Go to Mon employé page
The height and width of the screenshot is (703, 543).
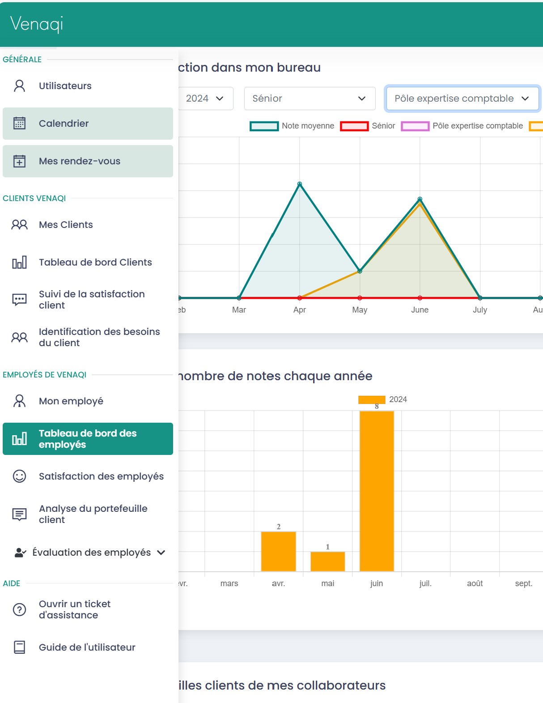tap(88, 401)
